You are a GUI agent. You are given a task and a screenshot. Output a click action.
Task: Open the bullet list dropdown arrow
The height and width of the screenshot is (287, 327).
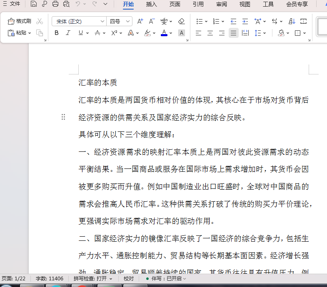pos(206,21)
